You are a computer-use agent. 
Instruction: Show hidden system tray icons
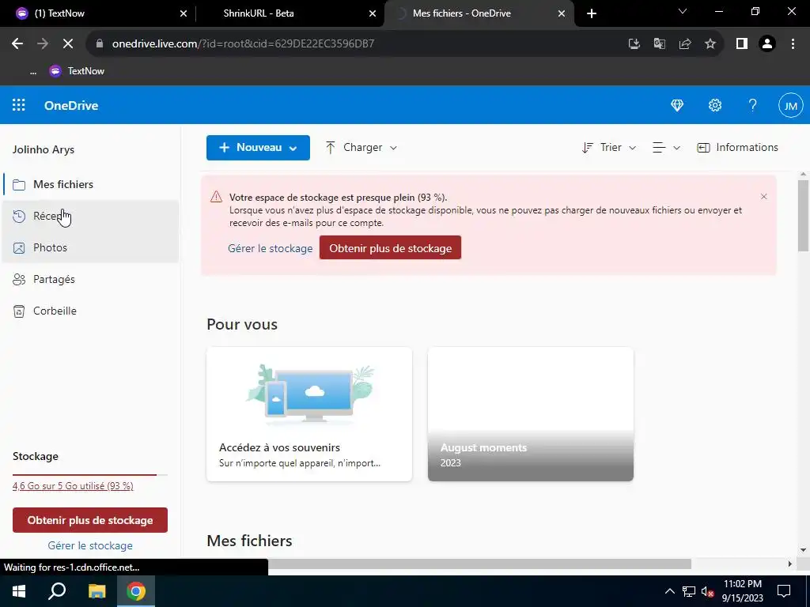coord(669,591)
